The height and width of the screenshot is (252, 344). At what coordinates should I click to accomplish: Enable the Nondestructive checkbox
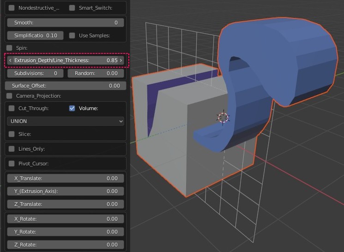[12, 8]
